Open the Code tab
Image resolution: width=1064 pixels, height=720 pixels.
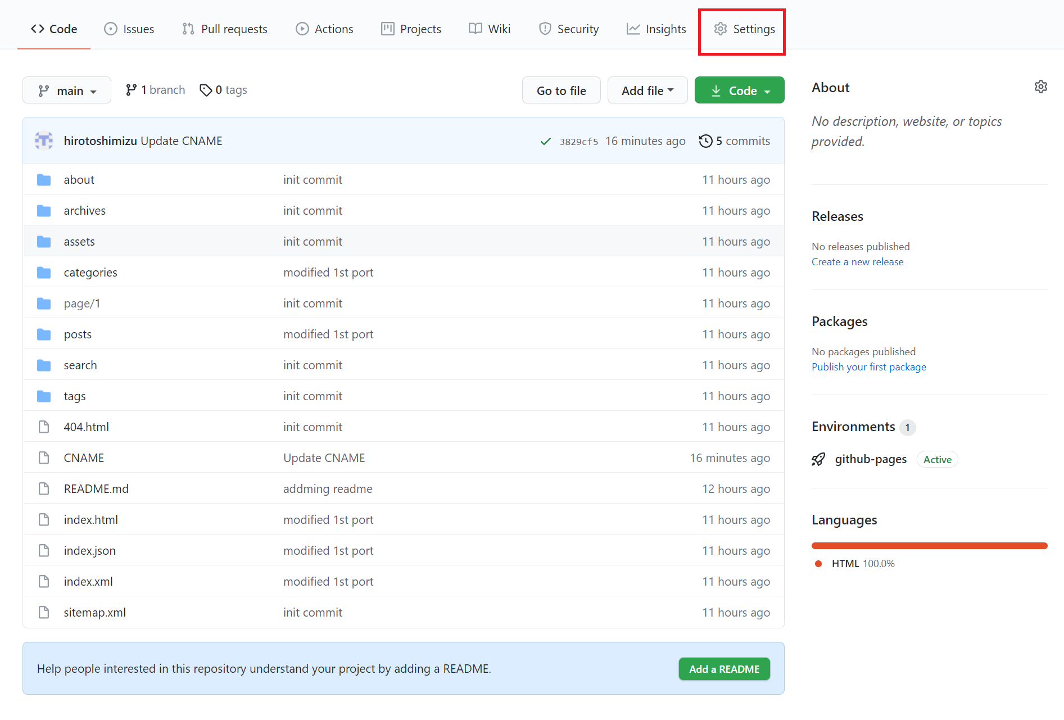pyautogui.click(x=54, y=29)
